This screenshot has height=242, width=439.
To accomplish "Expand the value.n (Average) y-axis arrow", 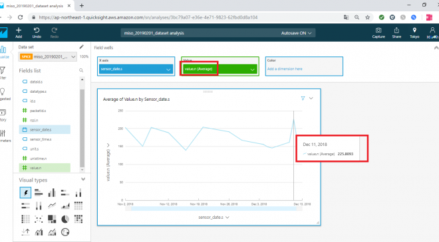I will click(x=108, y=145).
